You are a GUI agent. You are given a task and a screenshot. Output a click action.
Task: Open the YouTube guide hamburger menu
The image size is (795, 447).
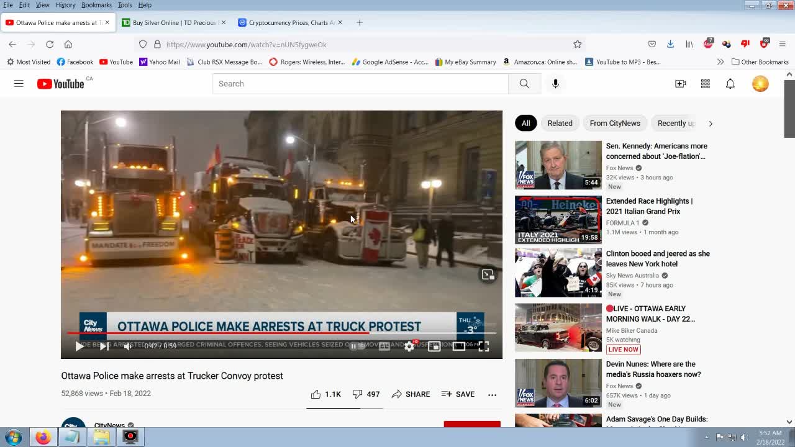[x=19, y=84]
